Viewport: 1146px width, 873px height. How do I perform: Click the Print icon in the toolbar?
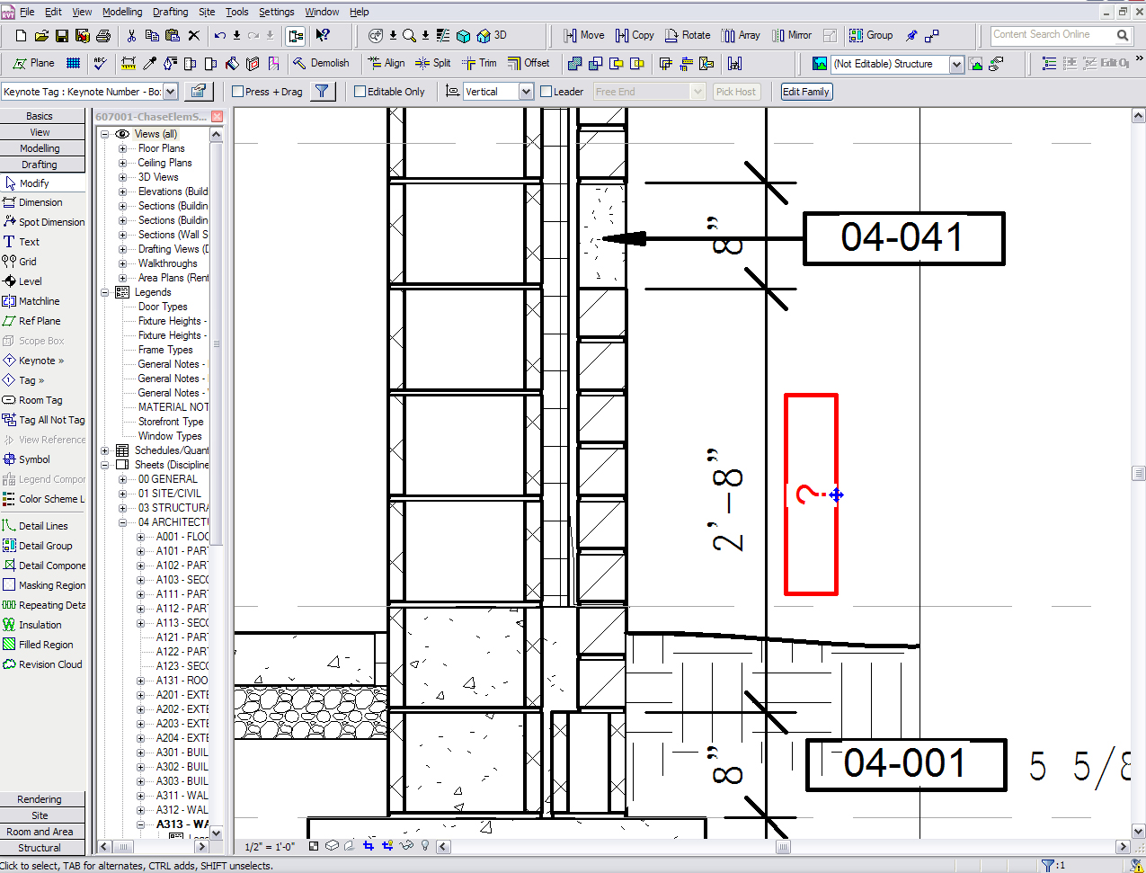pos(103,36)
